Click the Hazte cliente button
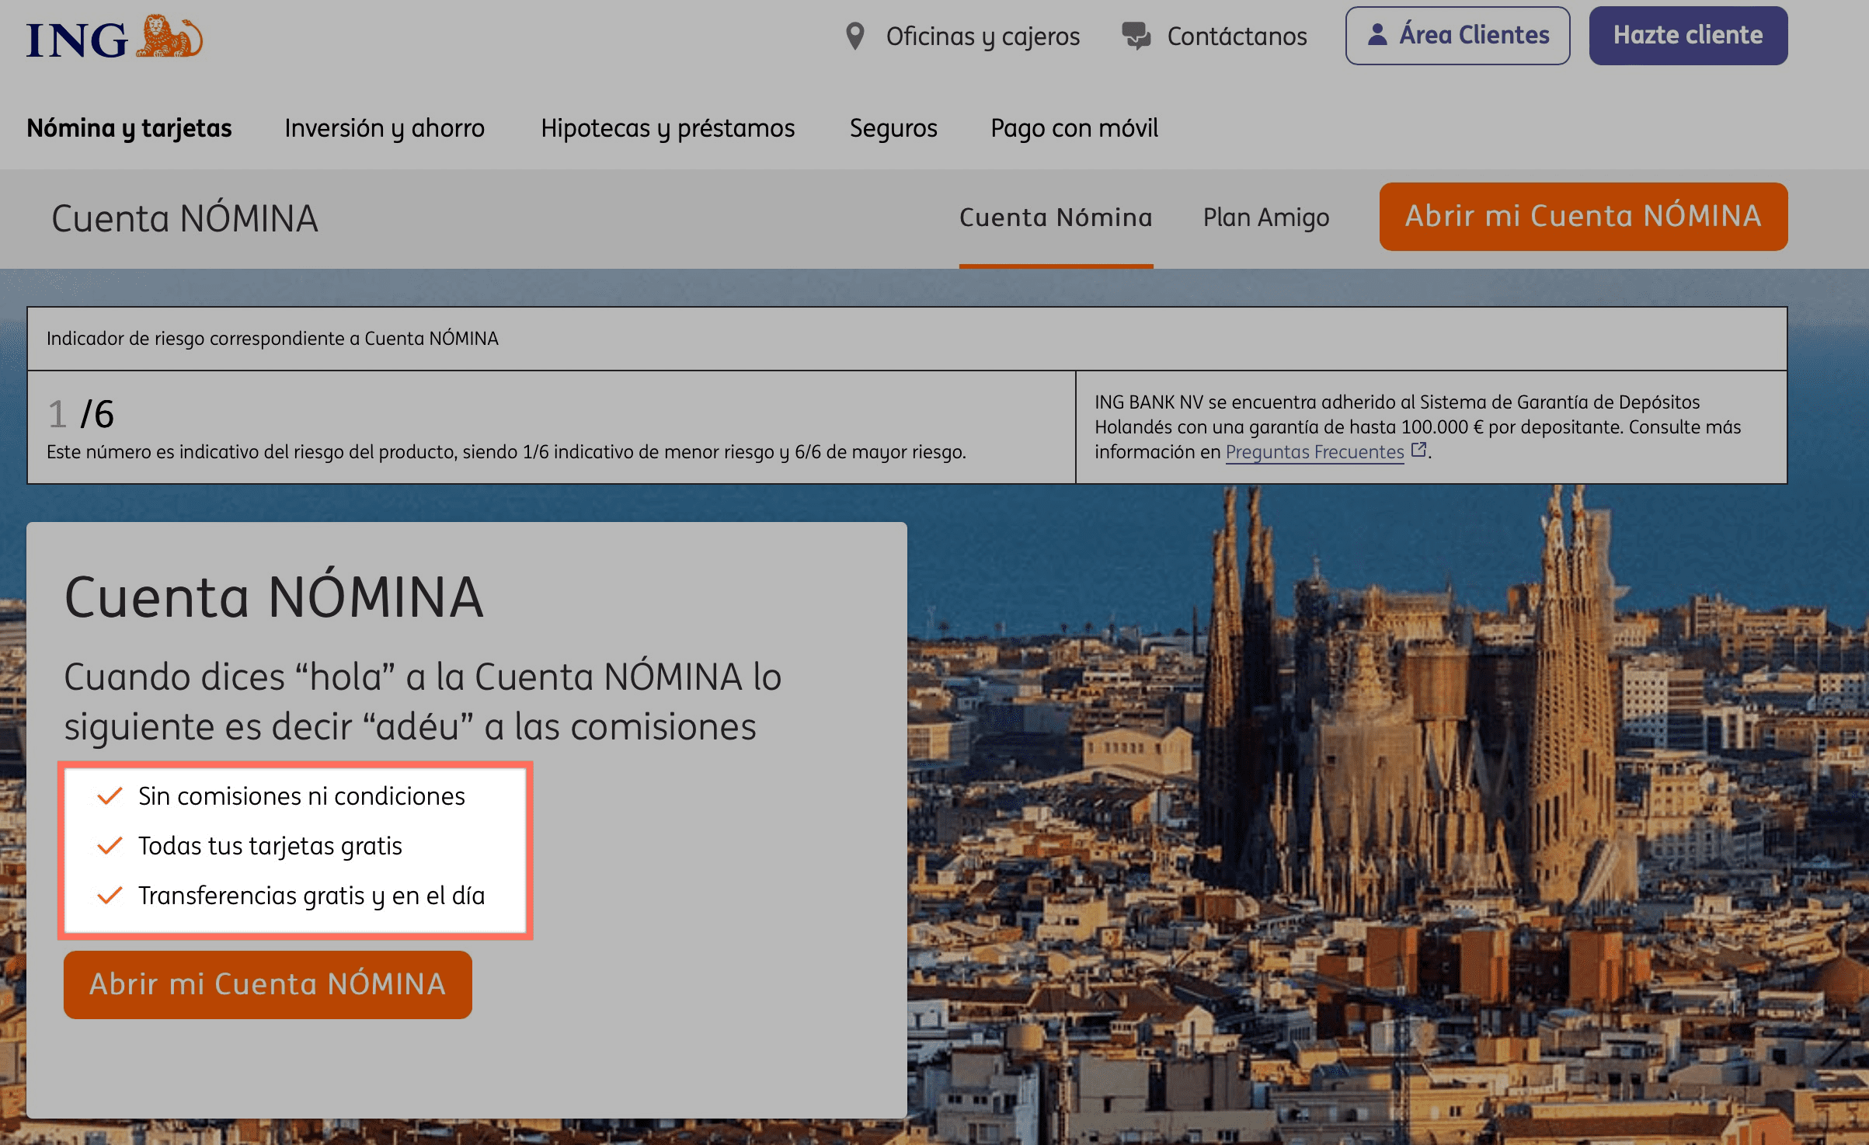This screenshot has width=1869, height=1145. pyautogui.click(x=1688, y=36)
